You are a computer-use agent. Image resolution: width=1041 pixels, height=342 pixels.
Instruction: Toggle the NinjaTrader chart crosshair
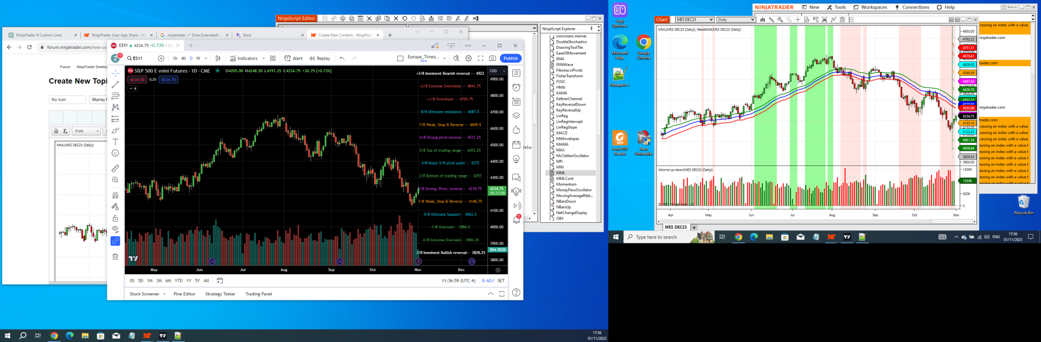[798, 20]
